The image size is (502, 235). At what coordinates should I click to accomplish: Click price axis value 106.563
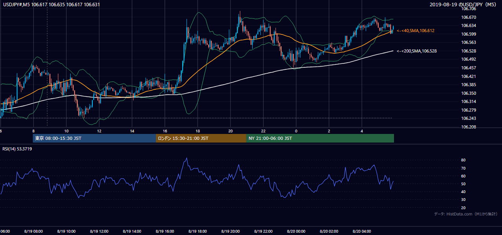[469, 42]
